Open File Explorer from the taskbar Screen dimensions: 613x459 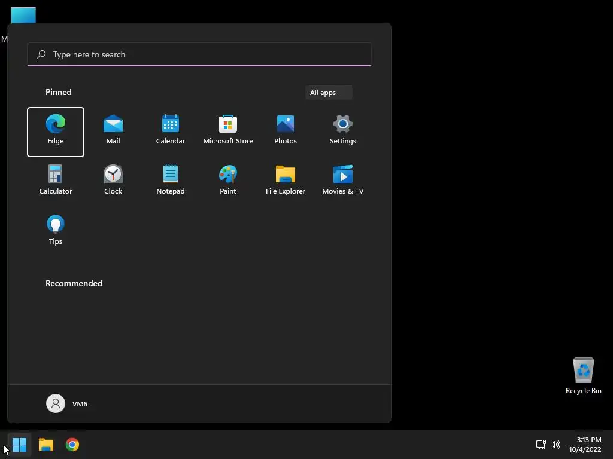45,445
